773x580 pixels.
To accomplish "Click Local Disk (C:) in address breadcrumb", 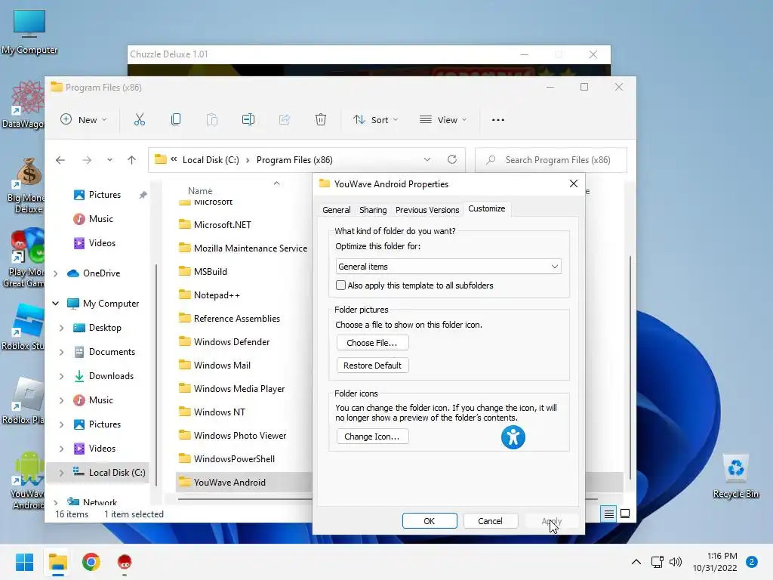I will point(211,160).
